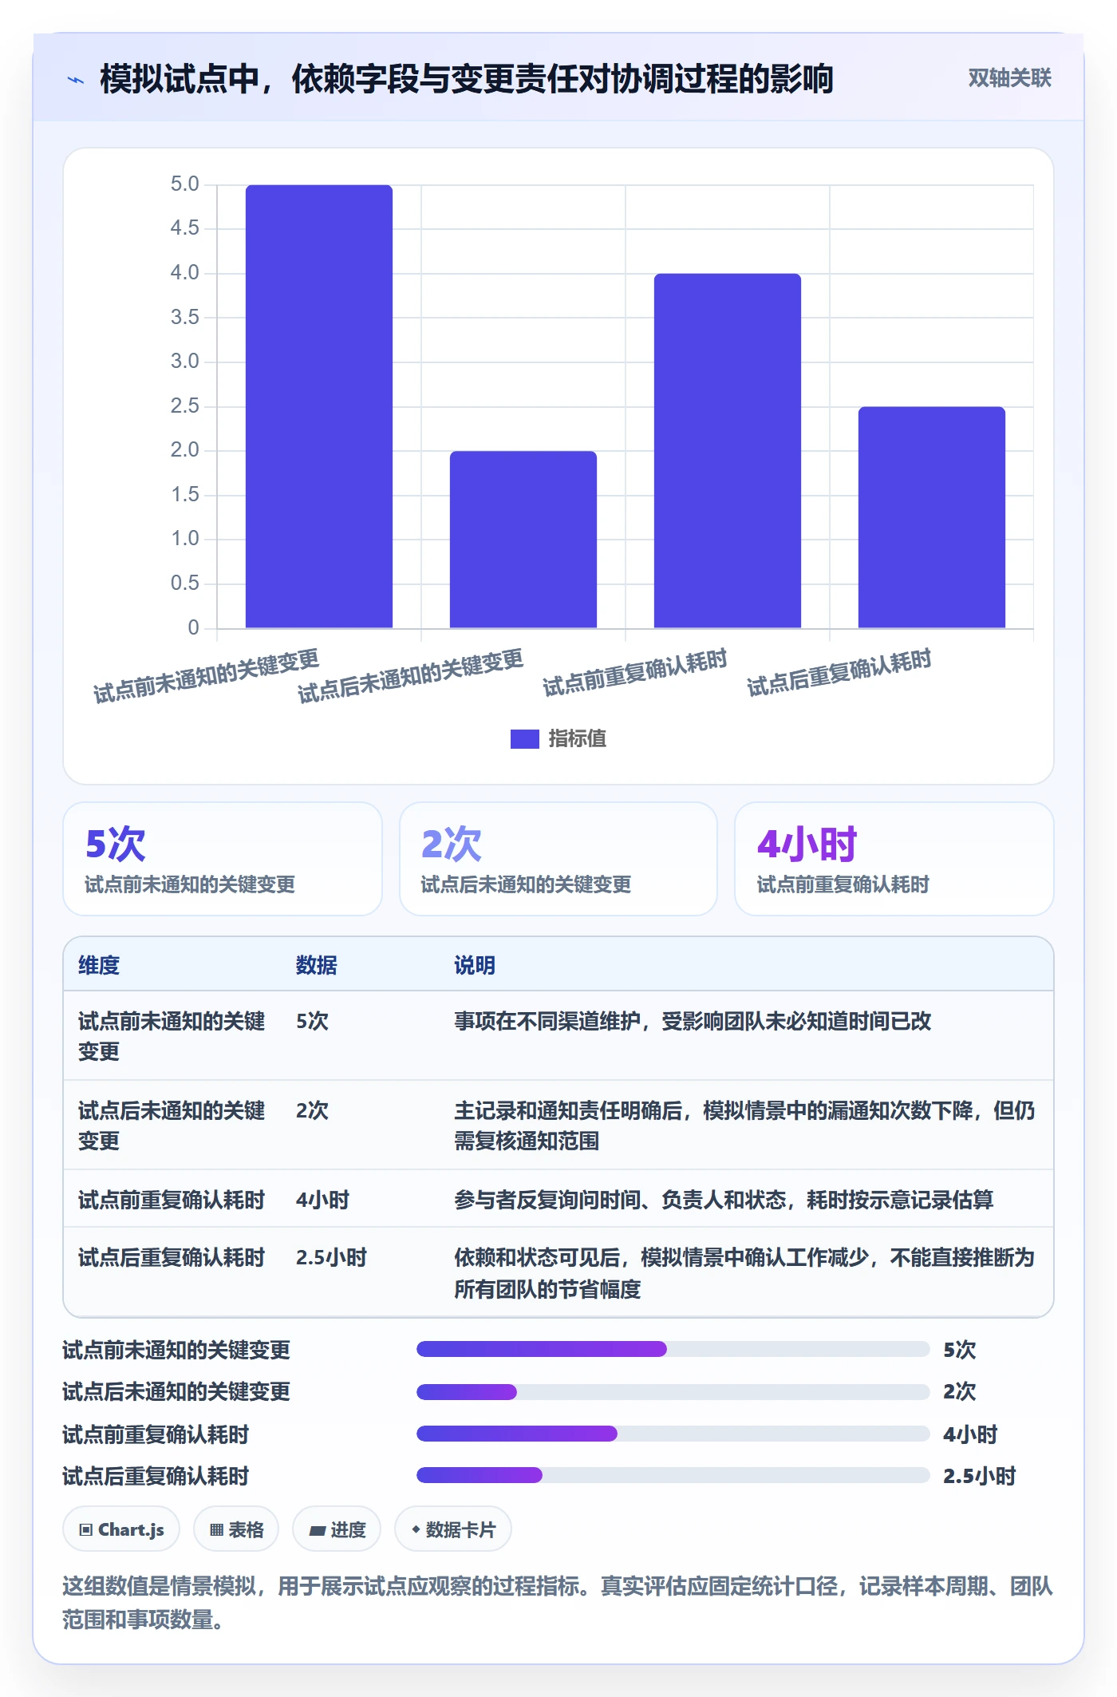The width and height of the screenshot is (1117, 1697).
Task: Click the description starting with 依赖和状态可见后
Action: tap(744, 1273)
